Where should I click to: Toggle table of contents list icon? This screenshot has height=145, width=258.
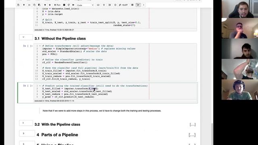(110, 5)
